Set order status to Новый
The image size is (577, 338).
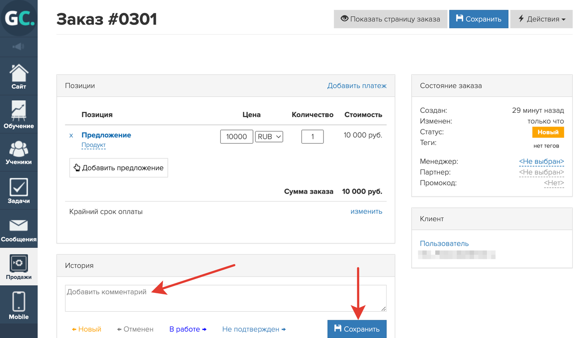coord(87,329)
